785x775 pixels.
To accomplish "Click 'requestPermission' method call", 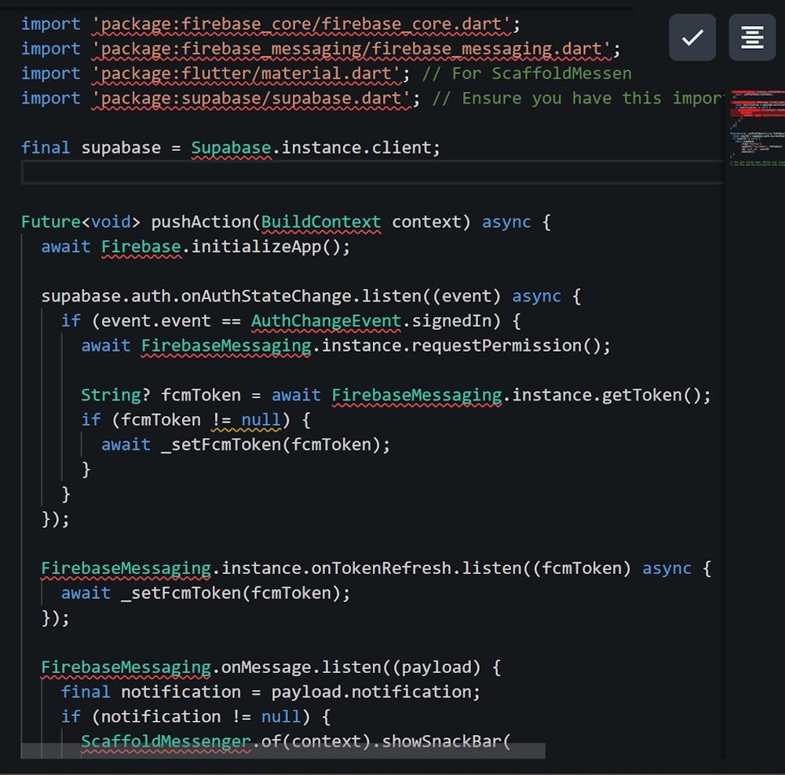I will pyautogui.click(x=497, y=345).
